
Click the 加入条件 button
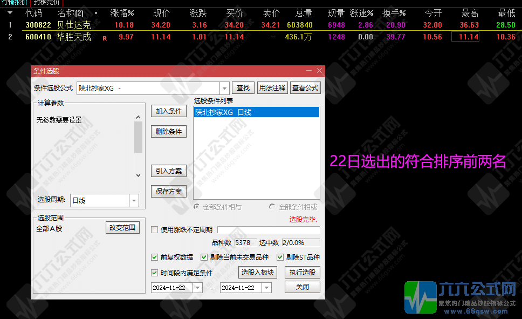(168, 111)
